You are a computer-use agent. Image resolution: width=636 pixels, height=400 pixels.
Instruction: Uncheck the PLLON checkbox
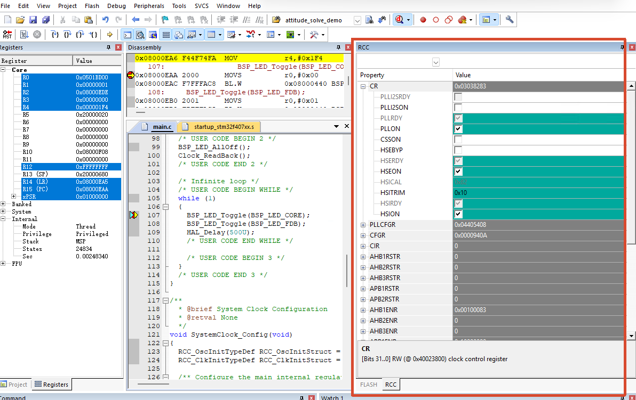(458, 129)
